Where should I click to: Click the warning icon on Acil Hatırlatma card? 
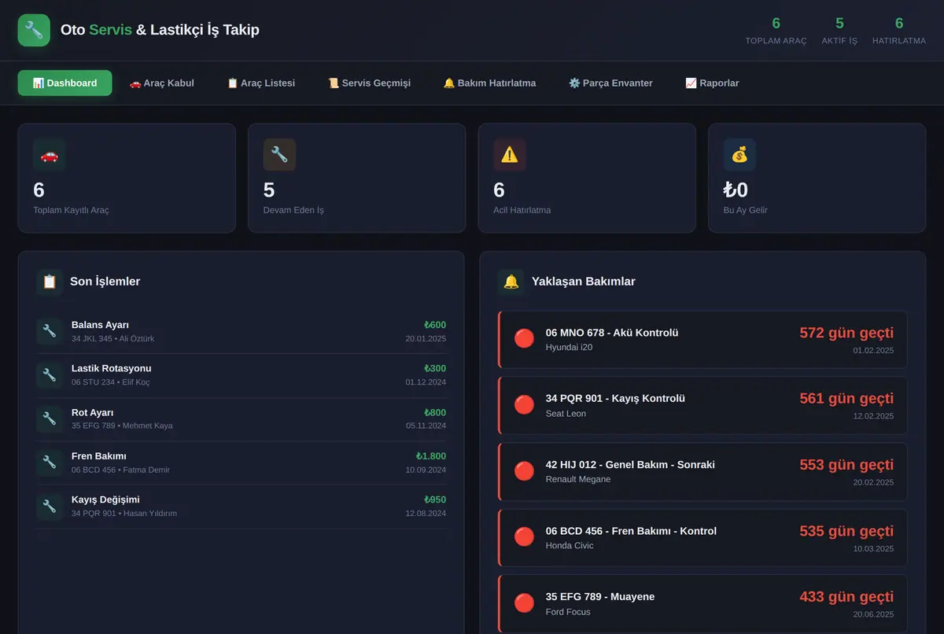point(510,155)
